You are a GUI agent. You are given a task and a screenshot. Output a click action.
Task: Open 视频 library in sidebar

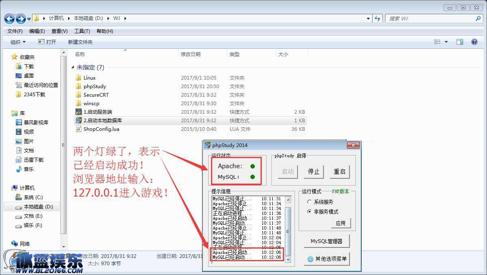[x=24, y=132]
